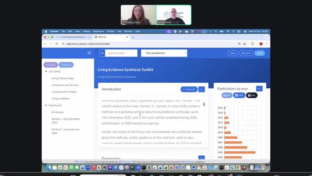The width and height of the screenshot is (312, 176).
Task: Collapse the Map Version tree node
Action: pyautogui.click(x=46, y=105)
